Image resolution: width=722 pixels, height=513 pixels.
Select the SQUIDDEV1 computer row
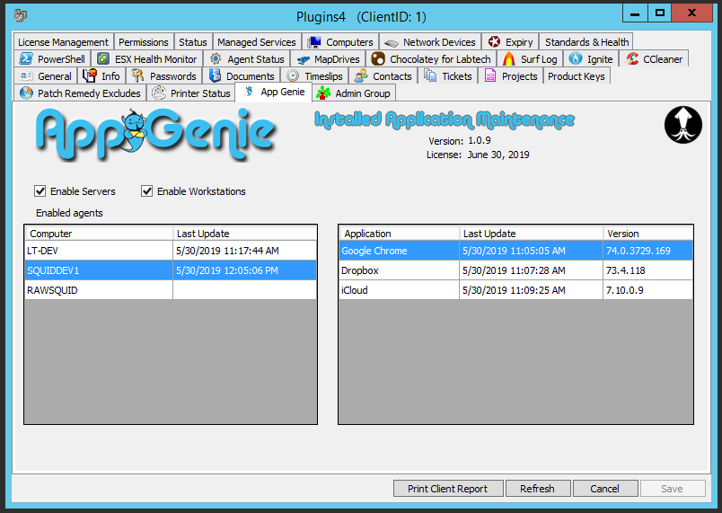[x=171, y=270]
